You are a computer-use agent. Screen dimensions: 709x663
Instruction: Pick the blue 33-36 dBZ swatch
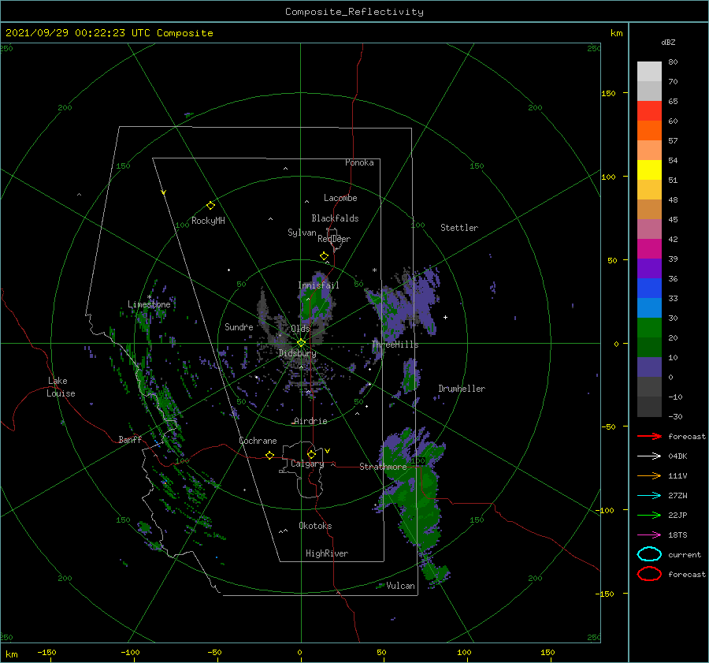pyautogui.click(x=649, y=289)
